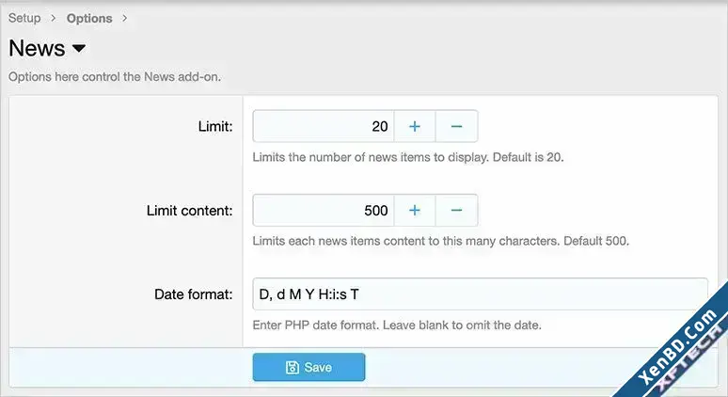Click the Date format label
Viewport: 728px width, 397px height.
click(x=193, y=294)
